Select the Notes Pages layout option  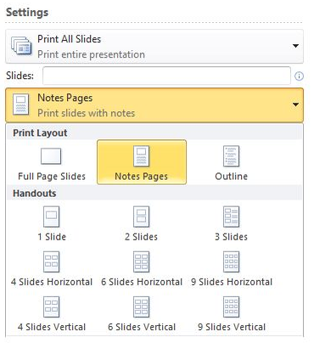tap(142, 162)
